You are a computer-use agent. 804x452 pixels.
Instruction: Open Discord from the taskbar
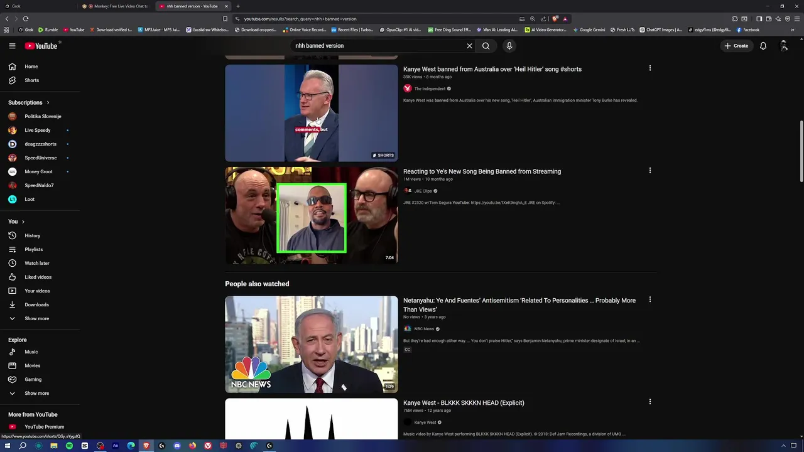(177, 446)
